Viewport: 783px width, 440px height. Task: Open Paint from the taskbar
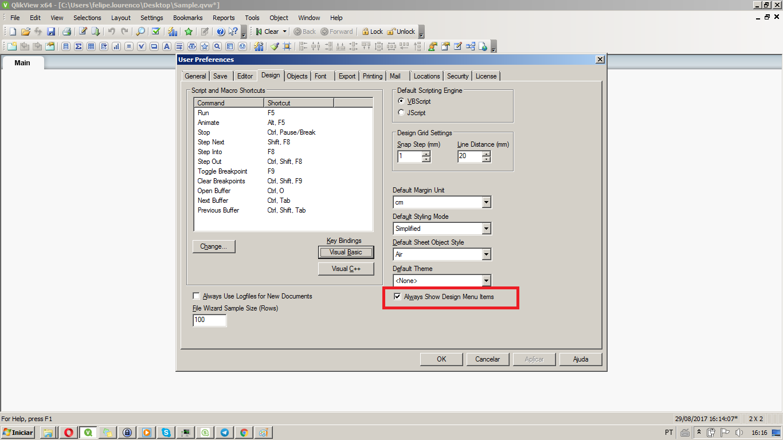point(264,433)
